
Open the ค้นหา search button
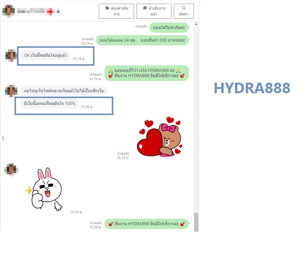(x=184, y=11)
